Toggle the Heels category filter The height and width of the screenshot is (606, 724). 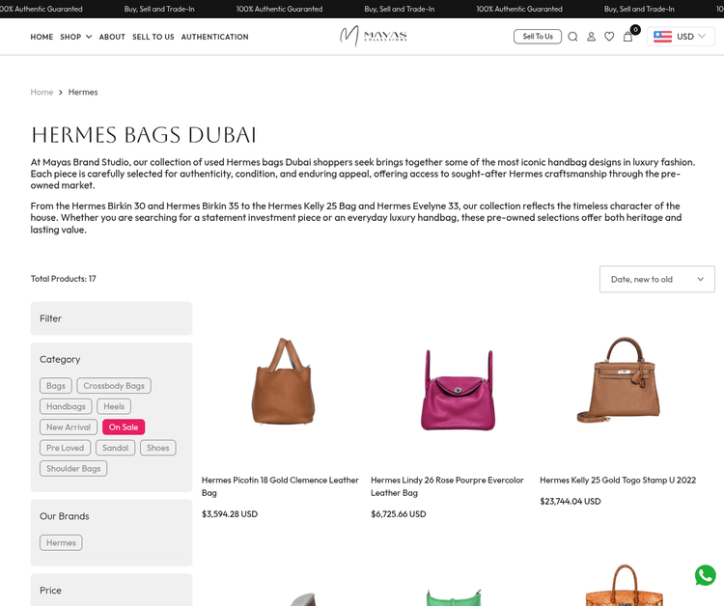tap(114, 406)
